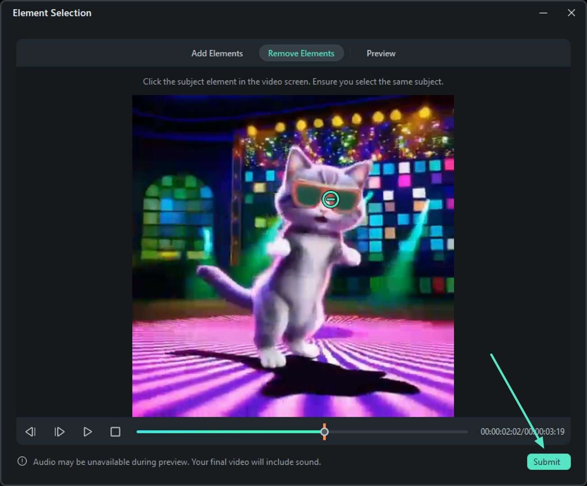Click the remove marker on the cat's glasses
This screenshot has height=486, width=587.
click(x=331, y=199)
